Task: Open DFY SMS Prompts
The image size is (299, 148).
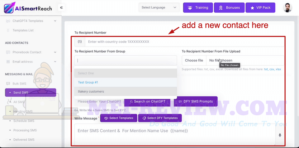Action: click(x=196, y=102)
